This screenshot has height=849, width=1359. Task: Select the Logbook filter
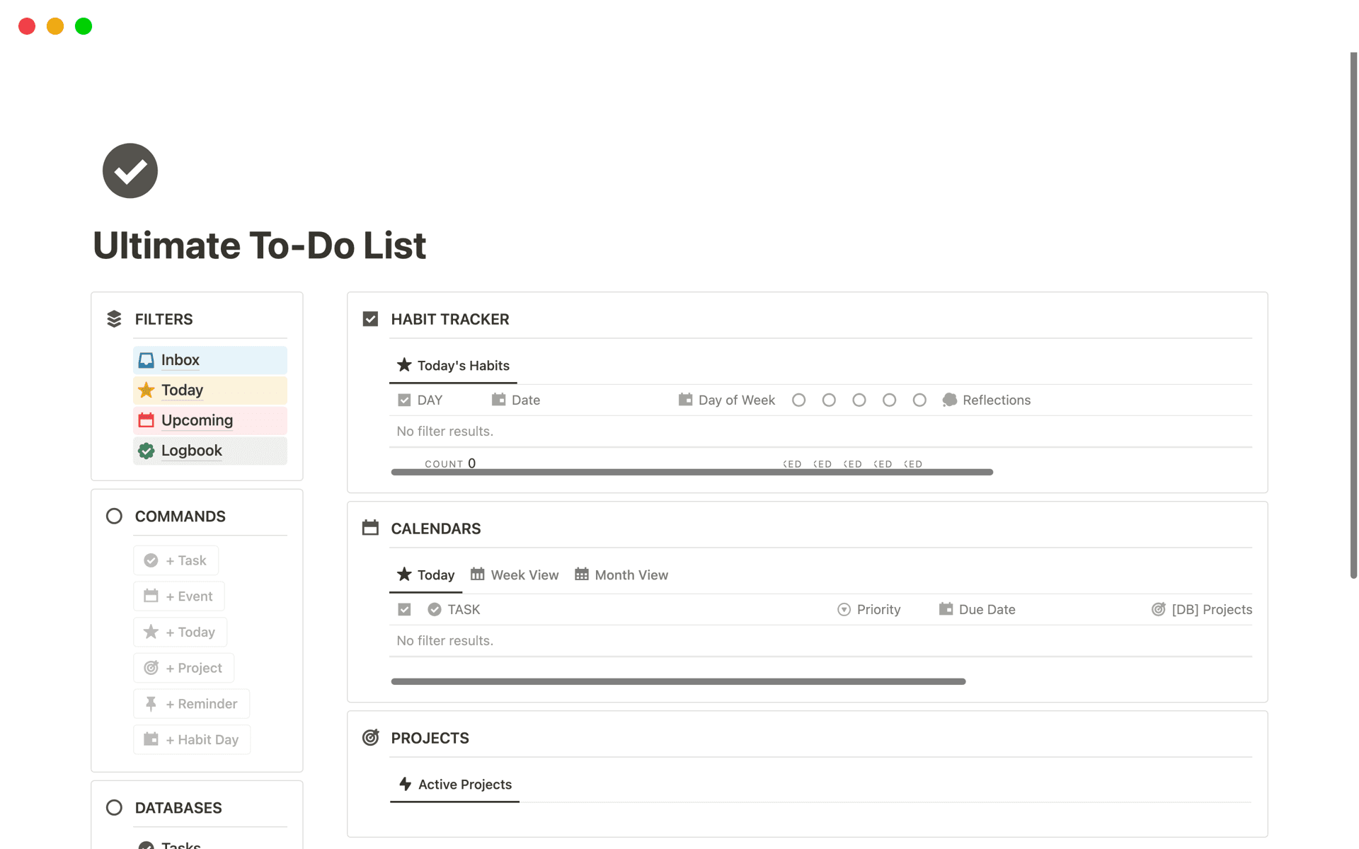(x=191, y=450)
